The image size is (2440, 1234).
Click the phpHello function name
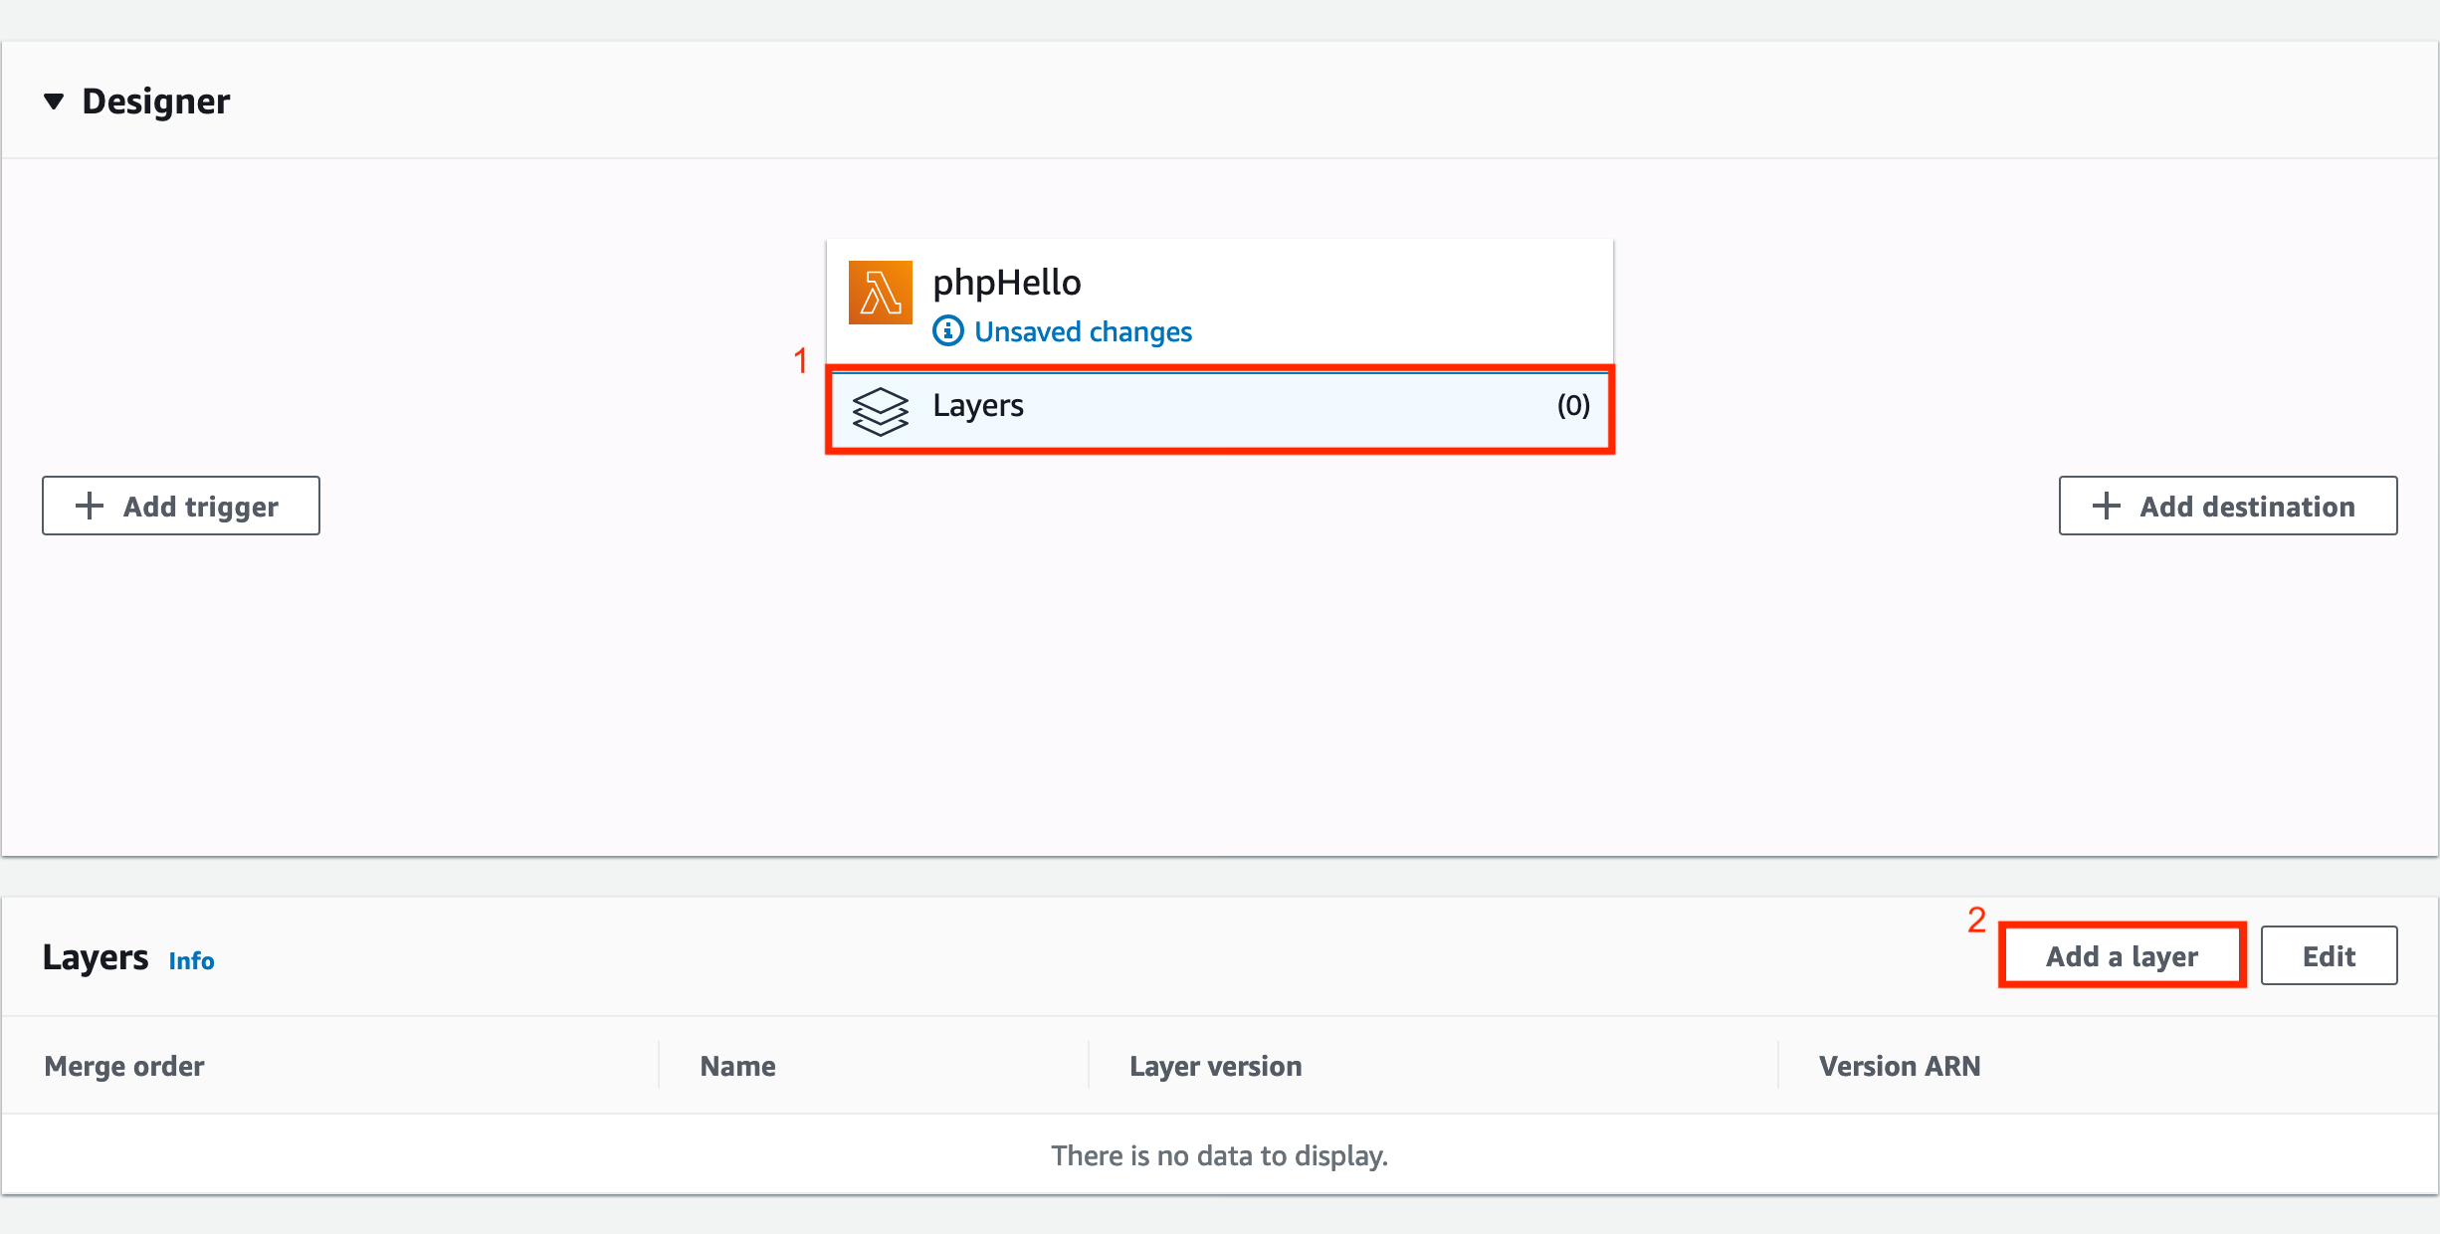[x=1006, y=283]
